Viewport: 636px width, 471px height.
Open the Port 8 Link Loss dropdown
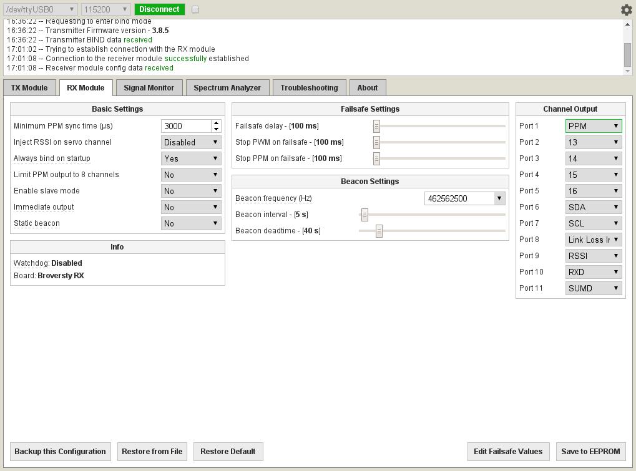coord(594,240)
